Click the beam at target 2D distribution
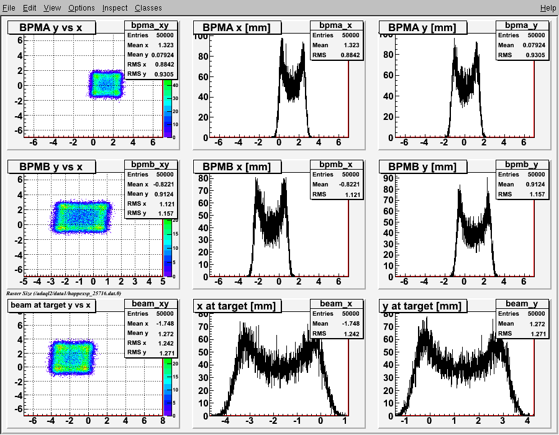 tap(71, 357)
